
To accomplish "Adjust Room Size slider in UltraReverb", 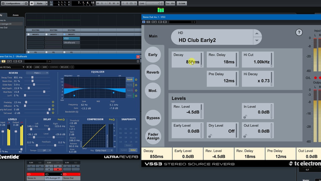I will tap(33, 81).
